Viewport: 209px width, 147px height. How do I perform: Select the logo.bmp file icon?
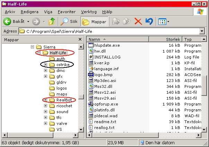click(91, 75)
